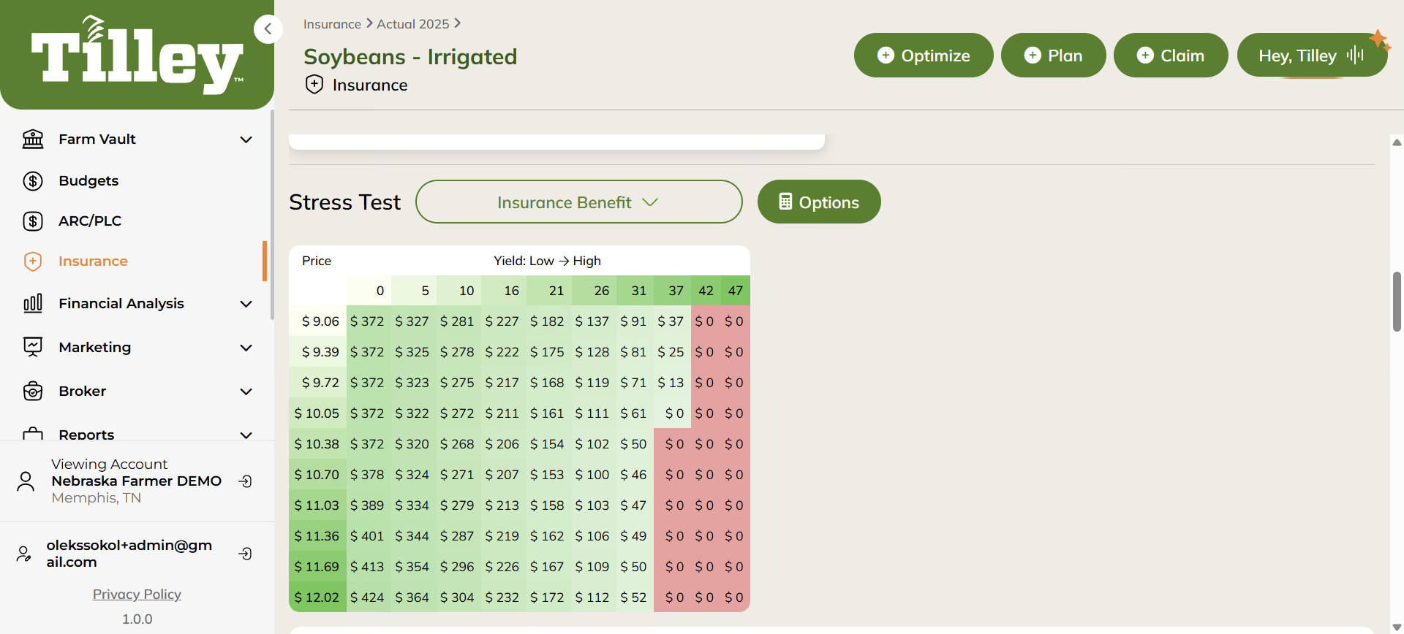Image resolution: width=1404 pixels, height=634 pixels.
Task: Log out using arrow beside admin email
Action: tap(246, 554)
